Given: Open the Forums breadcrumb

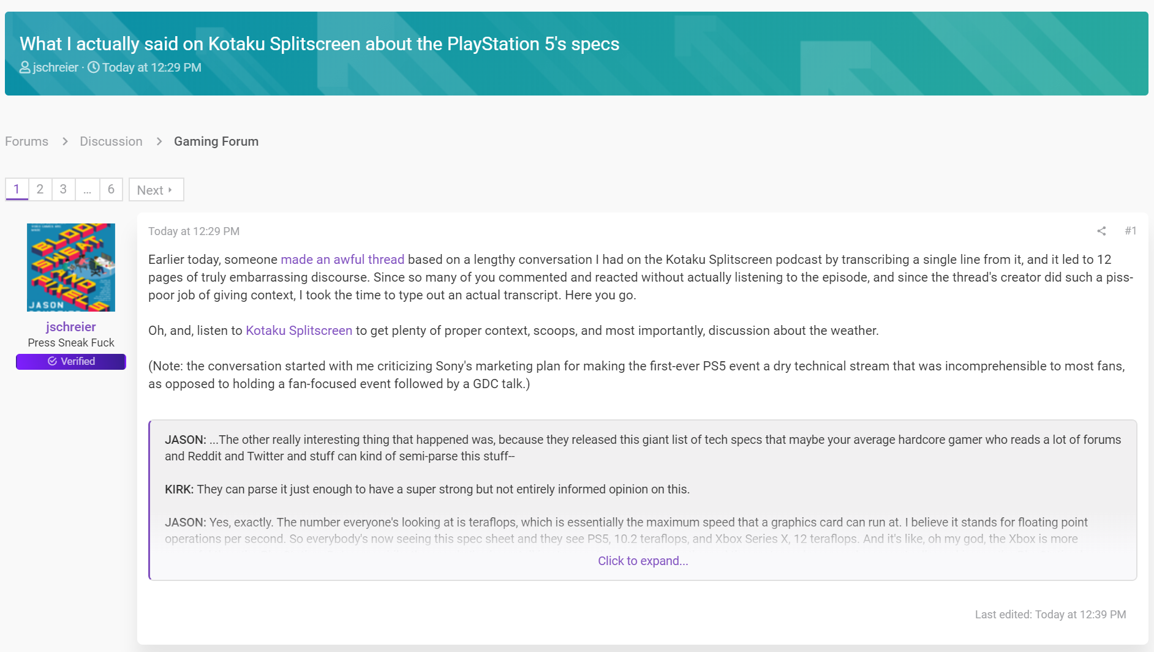Looking at the screenshot, I should pyautogui.click(x=26, y=141).
